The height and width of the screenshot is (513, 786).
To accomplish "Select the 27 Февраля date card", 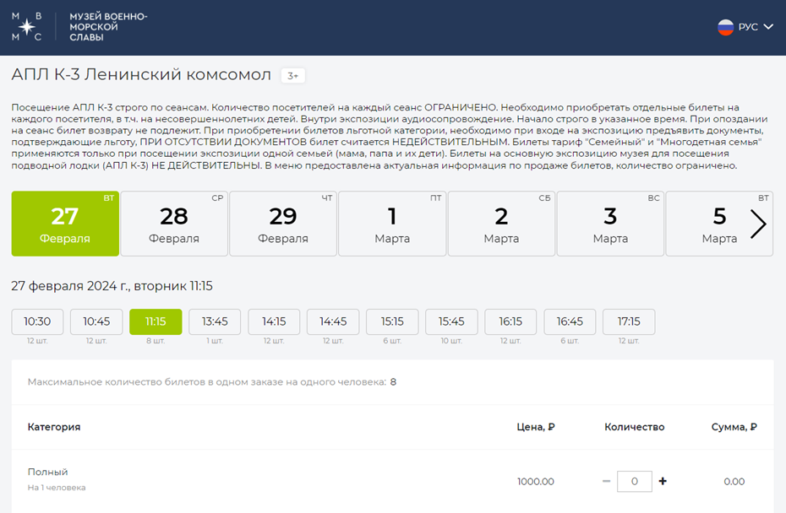I will click(65, 224).
